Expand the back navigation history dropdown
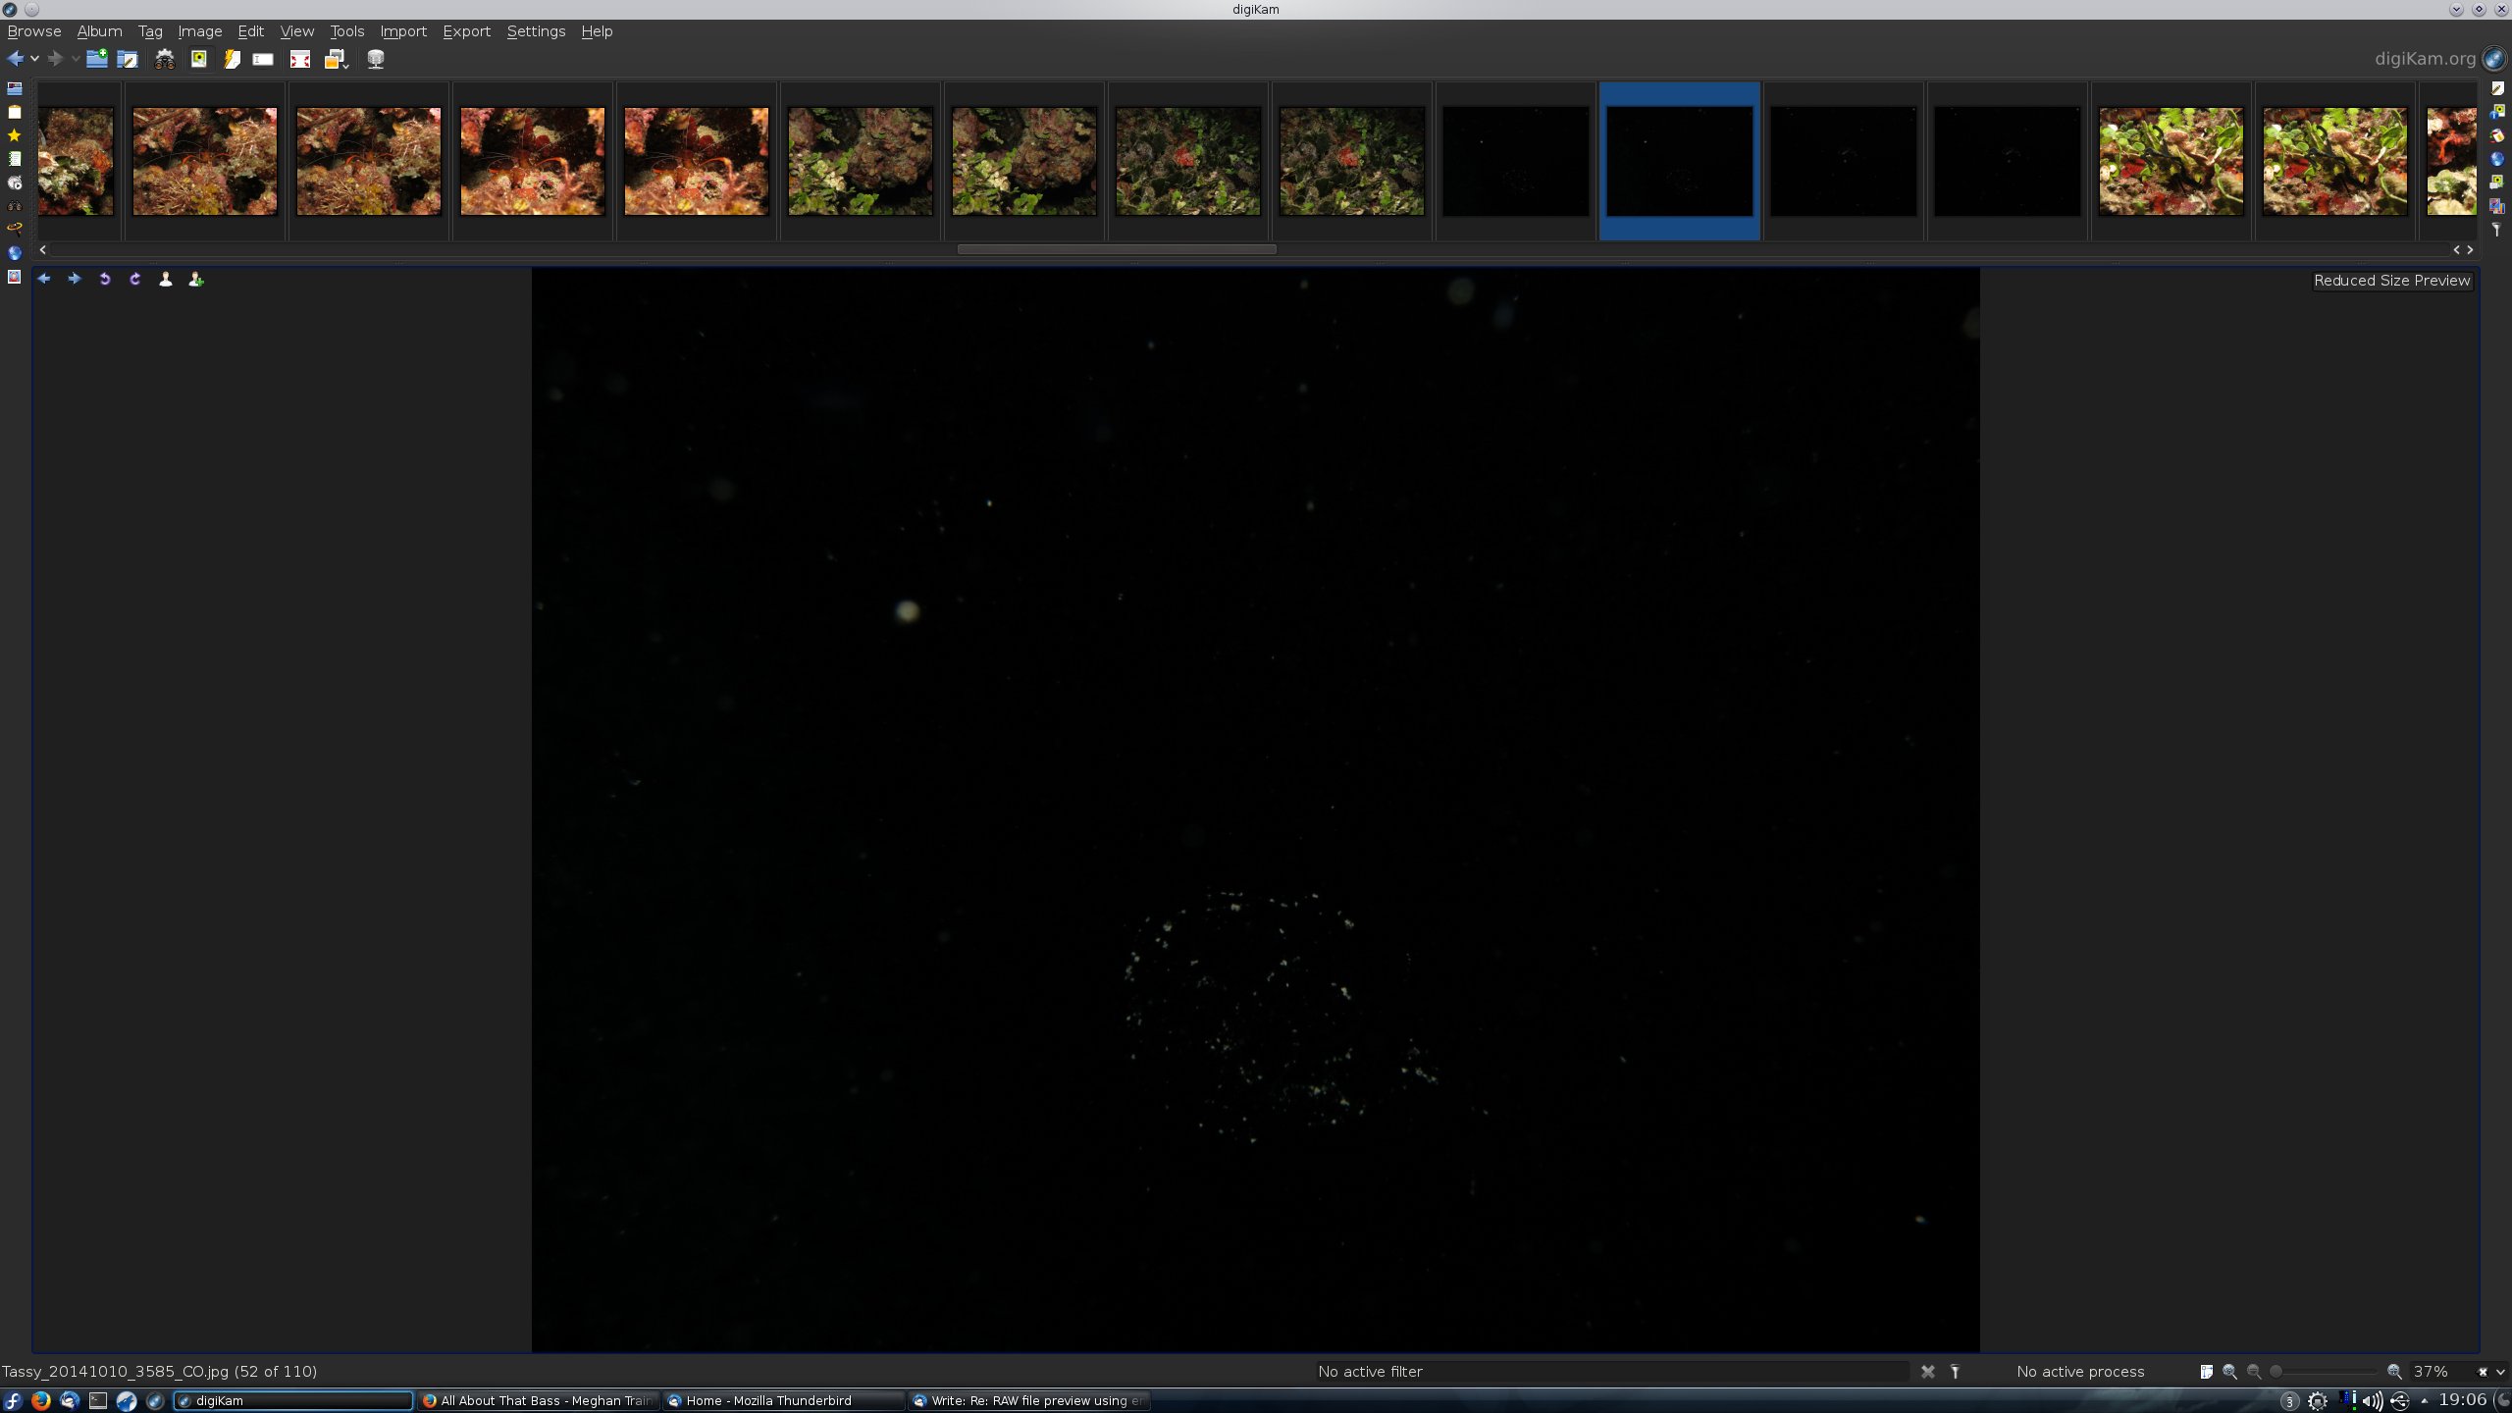Screen dimensions: 2512x1413 34,59
